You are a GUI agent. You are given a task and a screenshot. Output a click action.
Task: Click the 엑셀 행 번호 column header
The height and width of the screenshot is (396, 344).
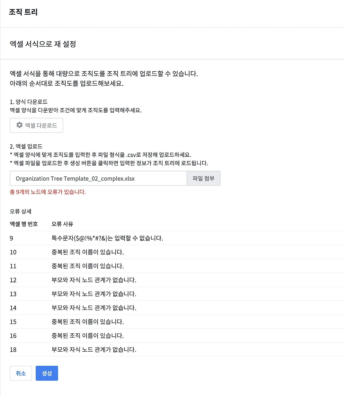(x=24, y=224)
